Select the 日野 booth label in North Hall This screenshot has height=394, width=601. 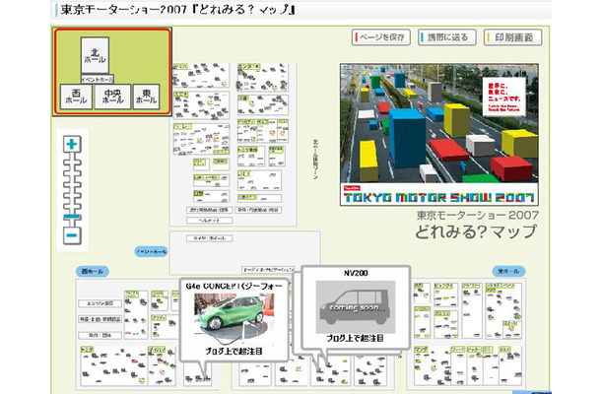(199, 193)
